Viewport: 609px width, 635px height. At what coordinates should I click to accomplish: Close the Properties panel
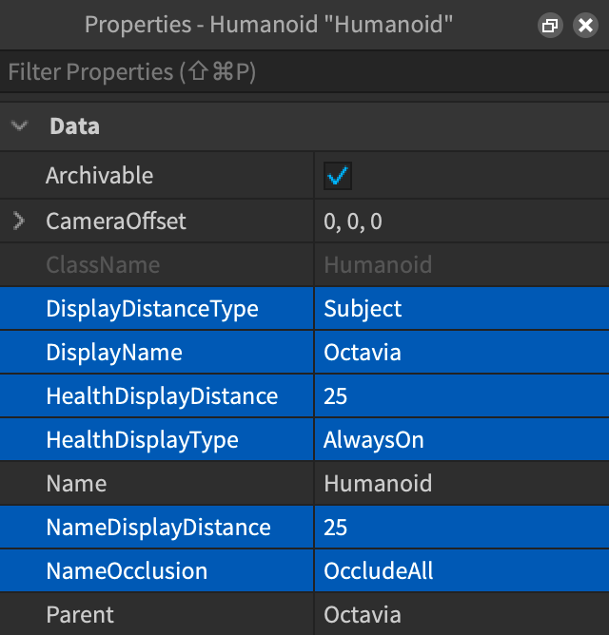585,26
